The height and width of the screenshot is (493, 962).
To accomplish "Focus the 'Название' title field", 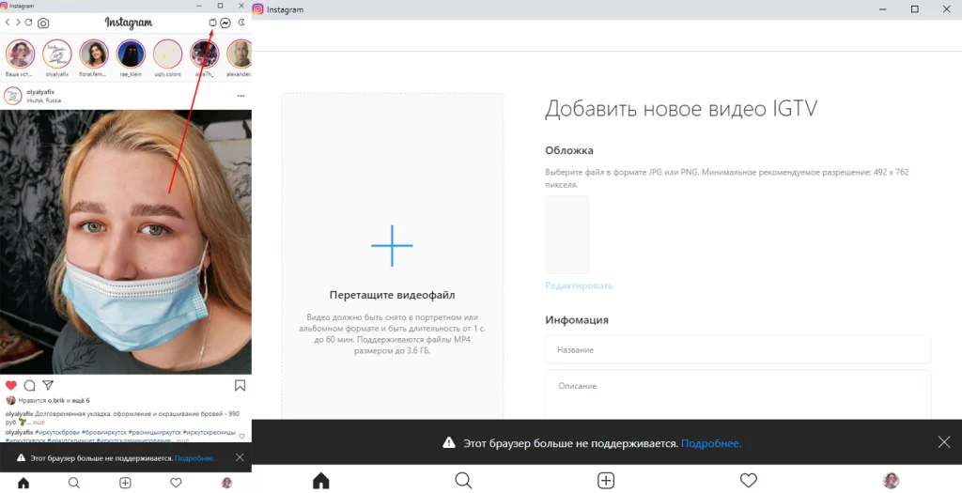I will 738,349.
